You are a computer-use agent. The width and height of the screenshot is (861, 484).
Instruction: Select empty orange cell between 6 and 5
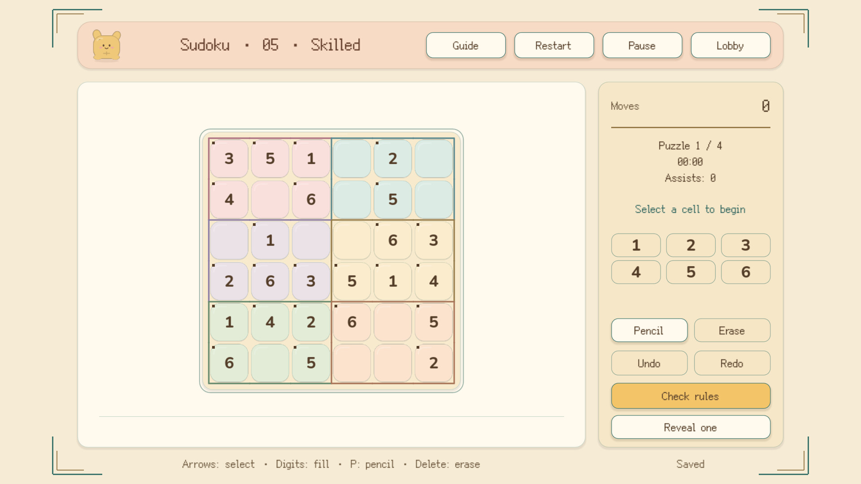click(x=393, y=322)
